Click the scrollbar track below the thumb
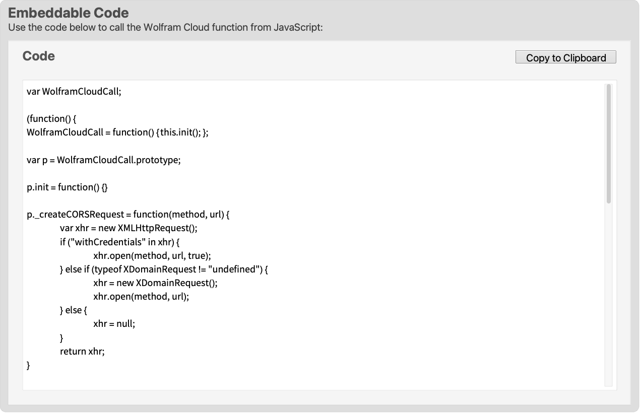Screen dimensions: 640x413 point(609,302)
